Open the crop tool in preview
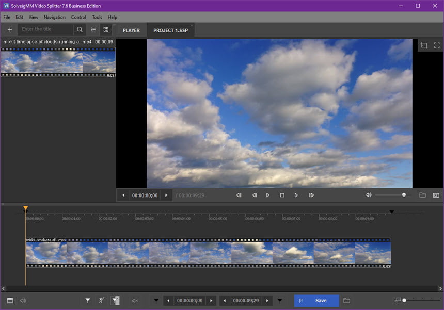The width and height of the screenshot is (444, 310). 424,45
